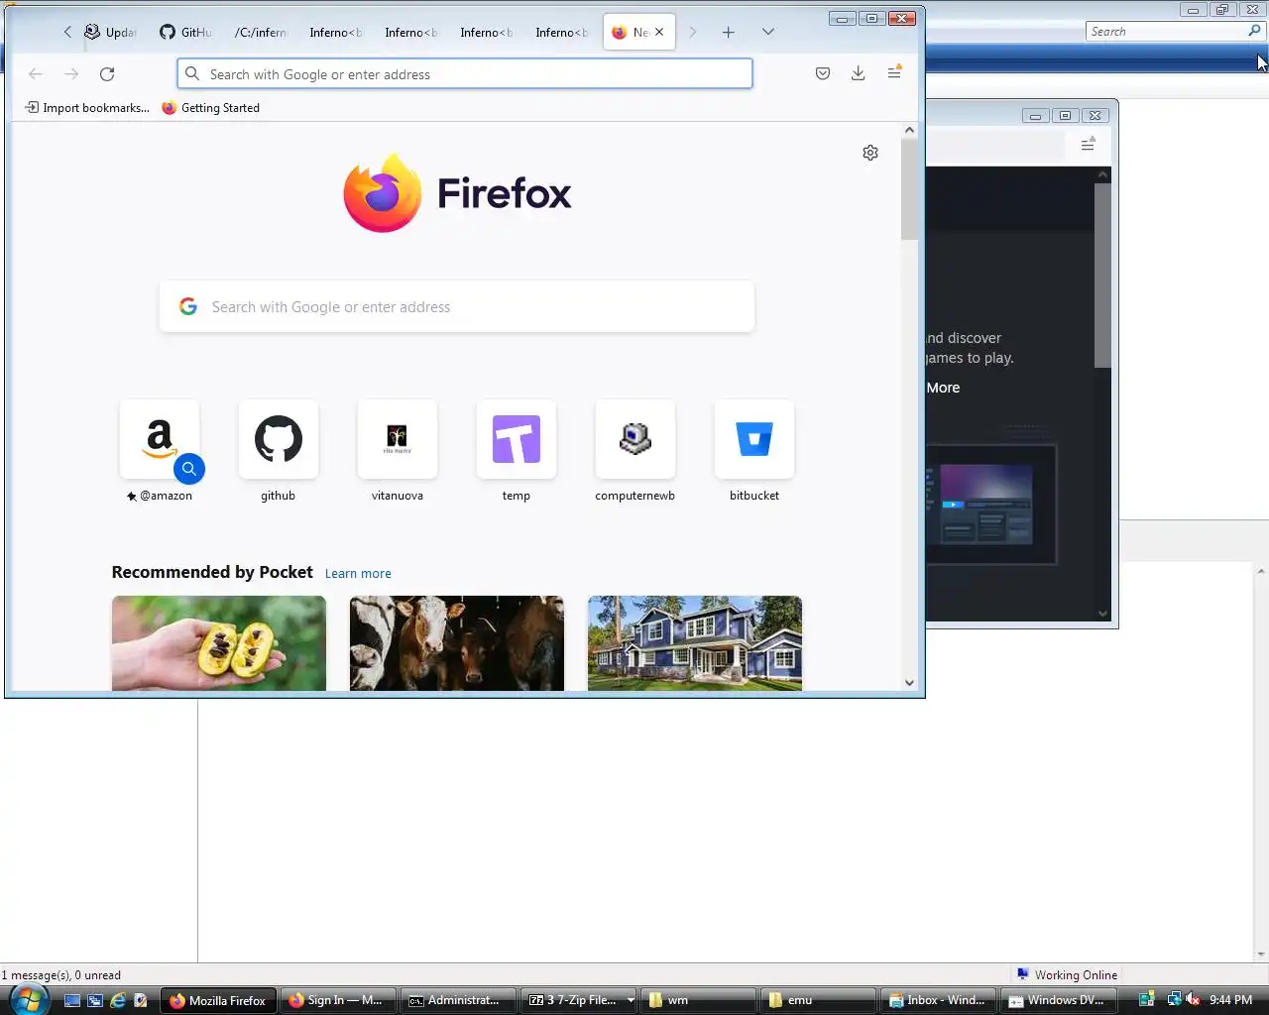
Task: Click '1 message(s), 0 unread' status text
Action: coord(60,974)
